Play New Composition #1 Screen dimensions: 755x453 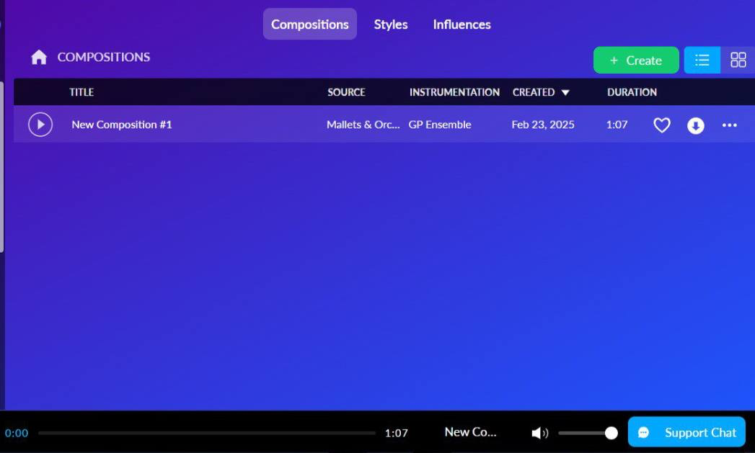point(40,125)
